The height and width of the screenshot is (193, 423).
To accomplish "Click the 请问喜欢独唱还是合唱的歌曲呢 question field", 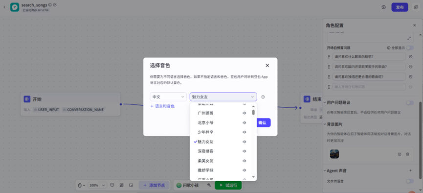I will (369, 77).
